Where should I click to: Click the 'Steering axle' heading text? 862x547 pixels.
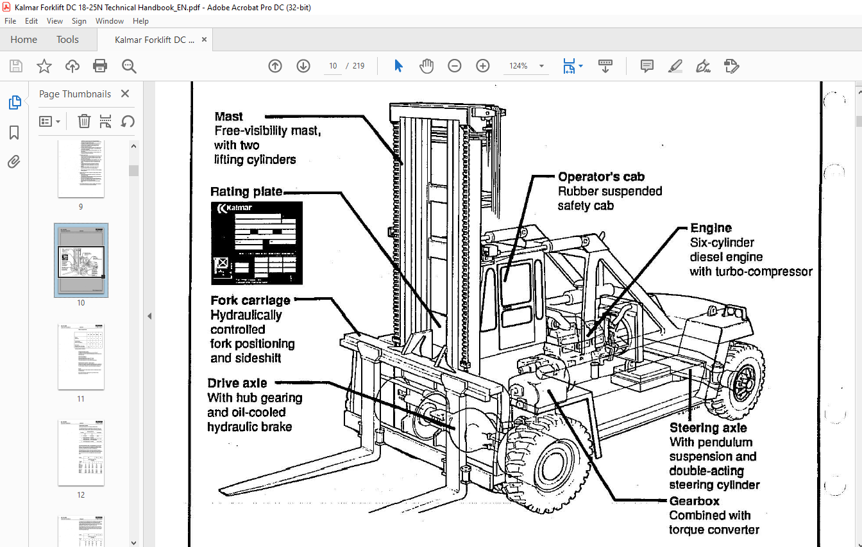708,428
